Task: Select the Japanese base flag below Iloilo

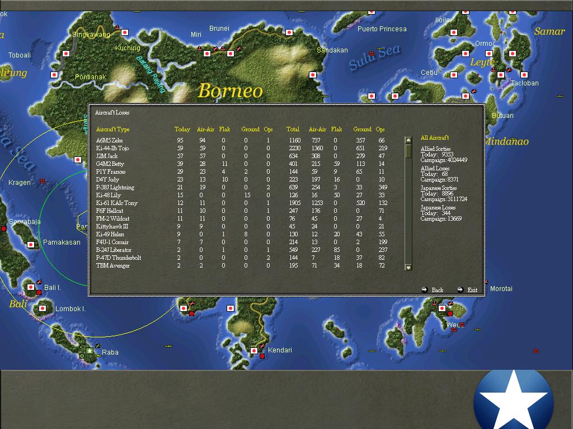Action: pyautogui.click(x=453, y=32)
